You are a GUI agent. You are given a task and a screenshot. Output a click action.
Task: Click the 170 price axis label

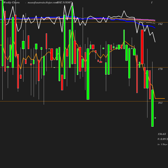(160, 69)
